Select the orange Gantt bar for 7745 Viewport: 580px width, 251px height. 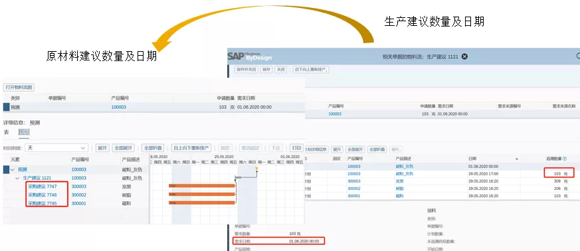[201, 203]
